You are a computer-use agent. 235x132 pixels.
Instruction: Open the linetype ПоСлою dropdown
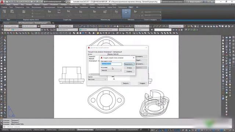point(108,30)
